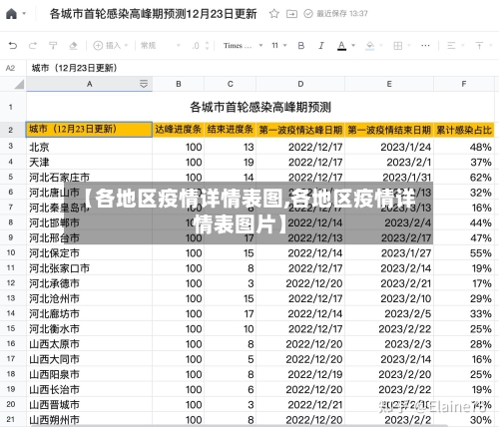Screen dimensions: 499x427
Task: Select the 2023/2/5 cell in 河北廊坊市 row
Action: click(x=389, y=313)
